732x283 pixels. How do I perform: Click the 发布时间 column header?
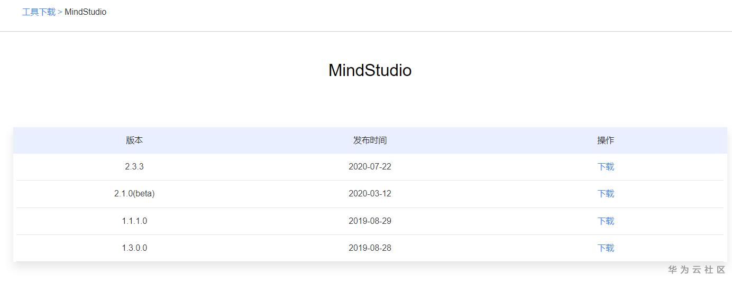pos(370,140)
